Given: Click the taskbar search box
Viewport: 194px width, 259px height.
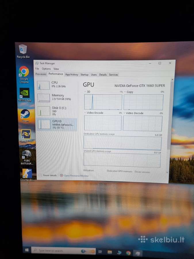Looking at the screenshot, I should coord(64,251).
